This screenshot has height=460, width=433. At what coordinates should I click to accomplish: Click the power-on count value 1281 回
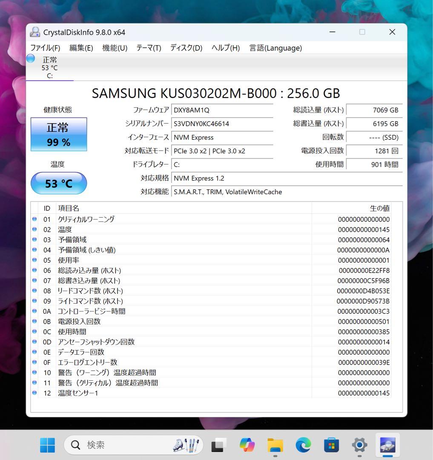[374, 151]
